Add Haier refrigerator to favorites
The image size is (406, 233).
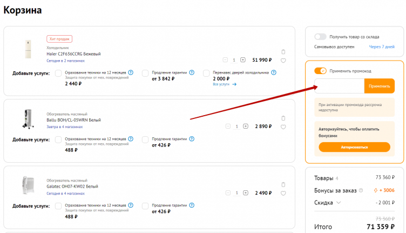click(283, 61)
